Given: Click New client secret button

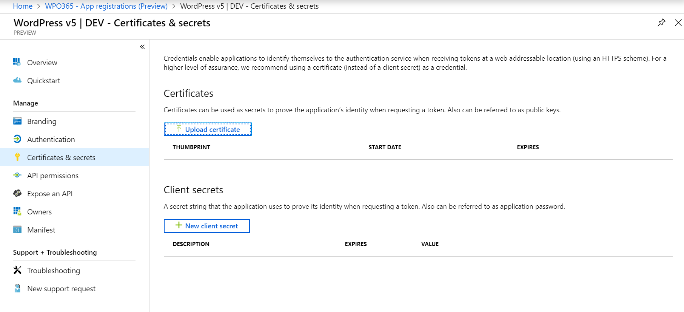Looking at the screenshot, I should tap(207, 226).
